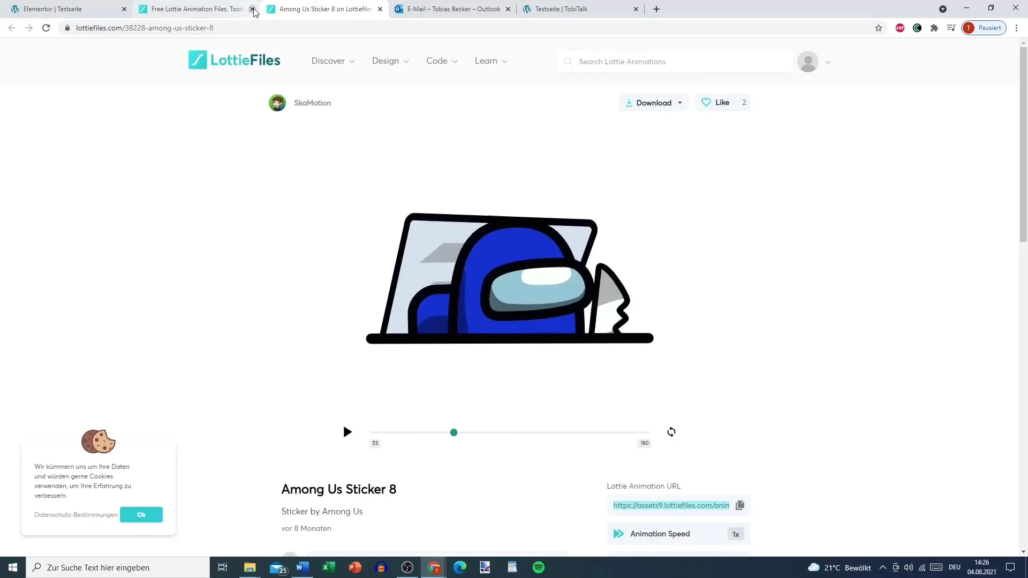Toggle the loop animation icon
This screenshot has width=1028, height=578.
671,432
